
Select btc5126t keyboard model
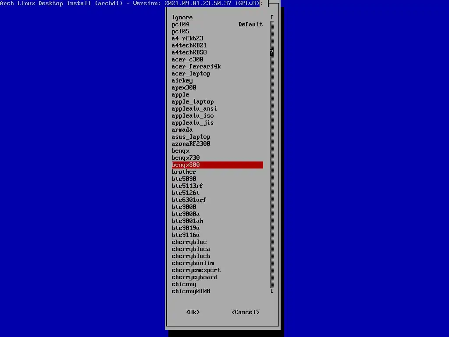coord(217,193)
